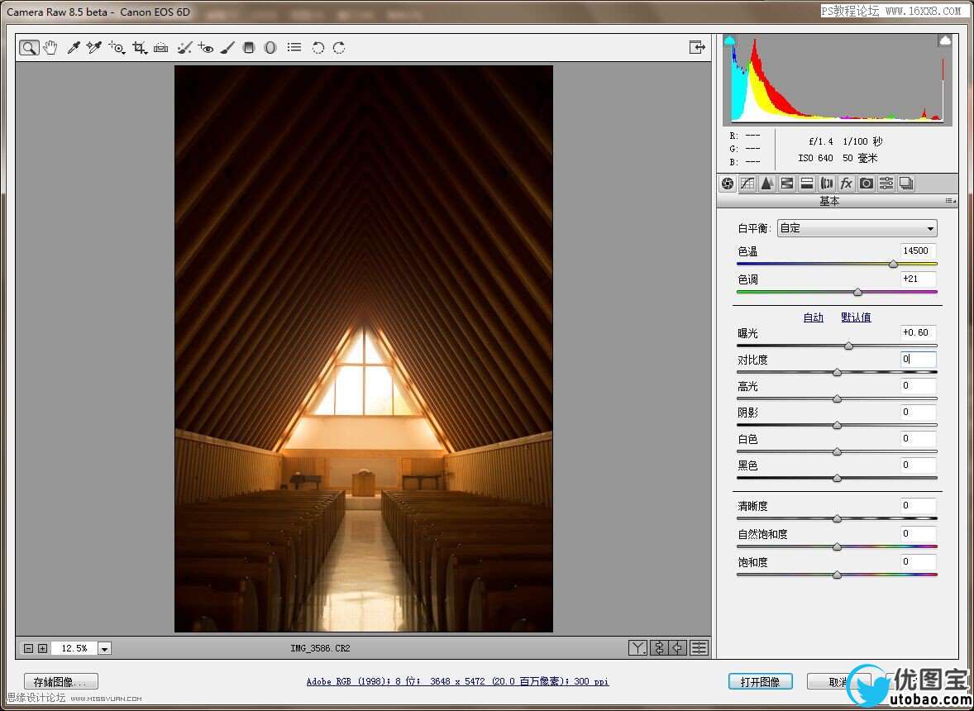Cycle before/after preview views (Y icon)
This screenshot has height=711, width=974.
(637, 648)
